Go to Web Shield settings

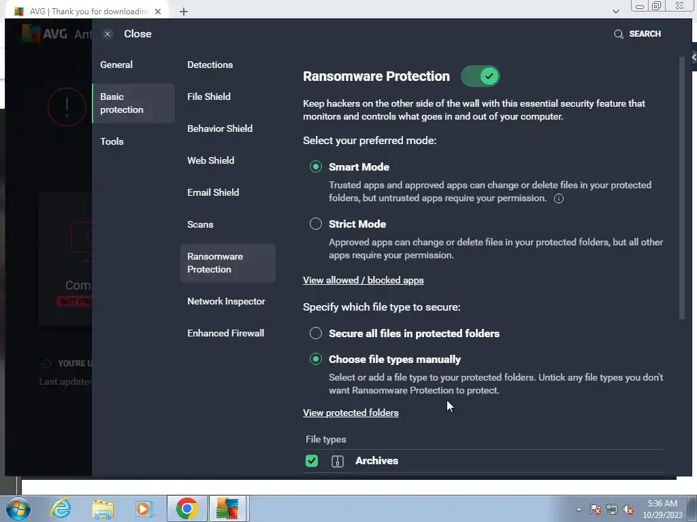(211, 160)
